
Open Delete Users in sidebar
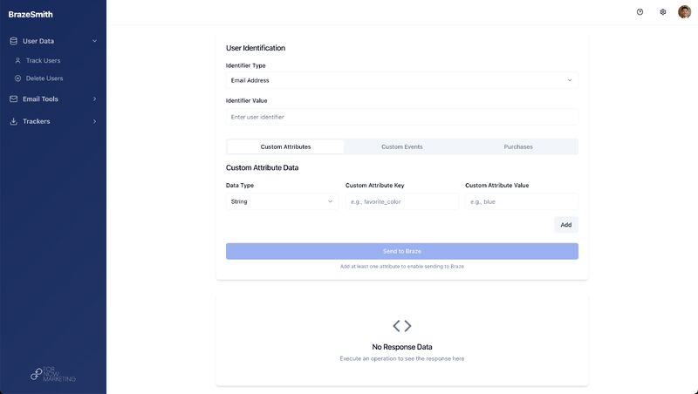click(x=44, y=78)
